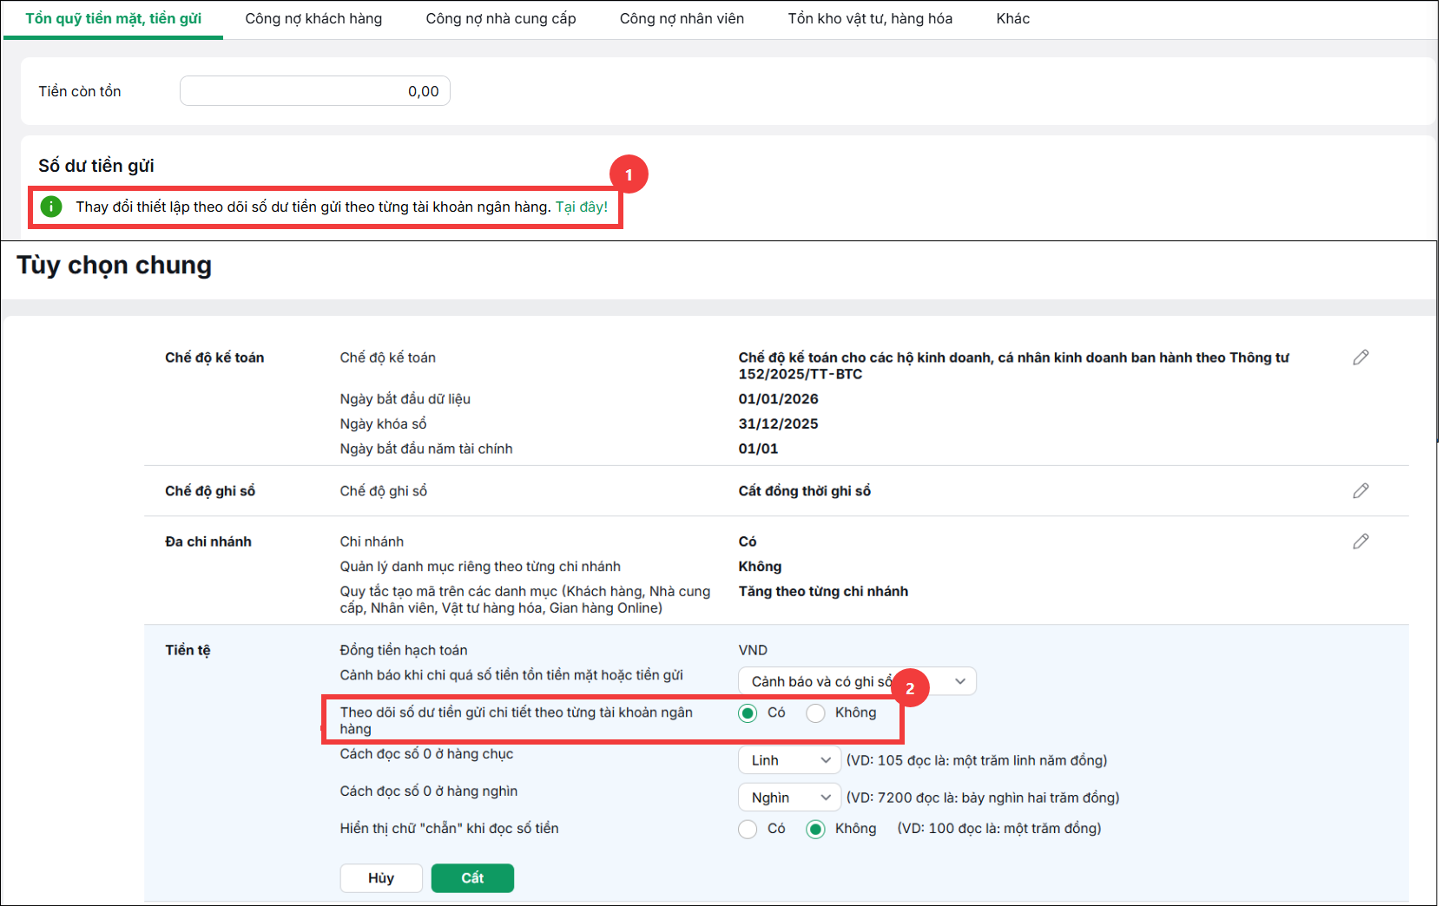Switch to Công nợ nhà cung cấp tab

501,18
